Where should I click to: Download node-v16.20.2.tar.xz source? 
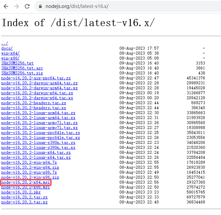[24, 202]
